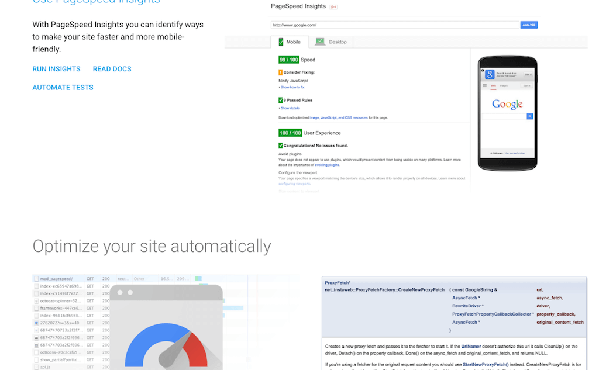Screen dimensions: 599x370
Task: Open the hamburger menu on the phone mockup
Action: coord(485,85)
